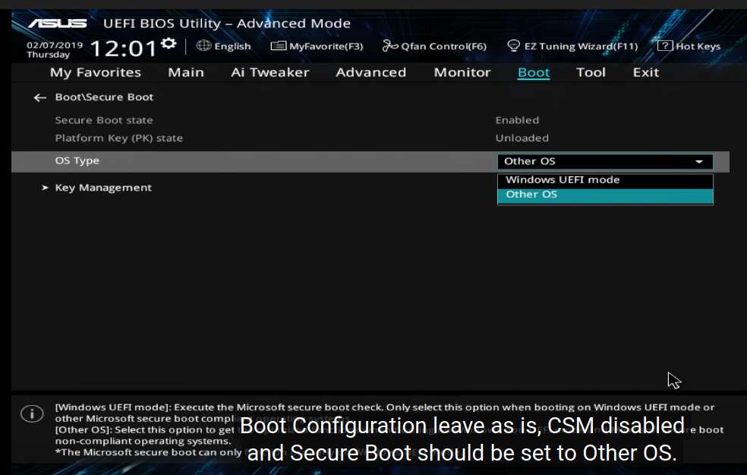Click the settings gear next to the clock
This screenshot has width=747, height=475.
169,44
